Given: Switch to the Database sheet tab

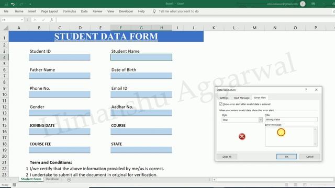Looking at the screenshot, I should (52, 179).
